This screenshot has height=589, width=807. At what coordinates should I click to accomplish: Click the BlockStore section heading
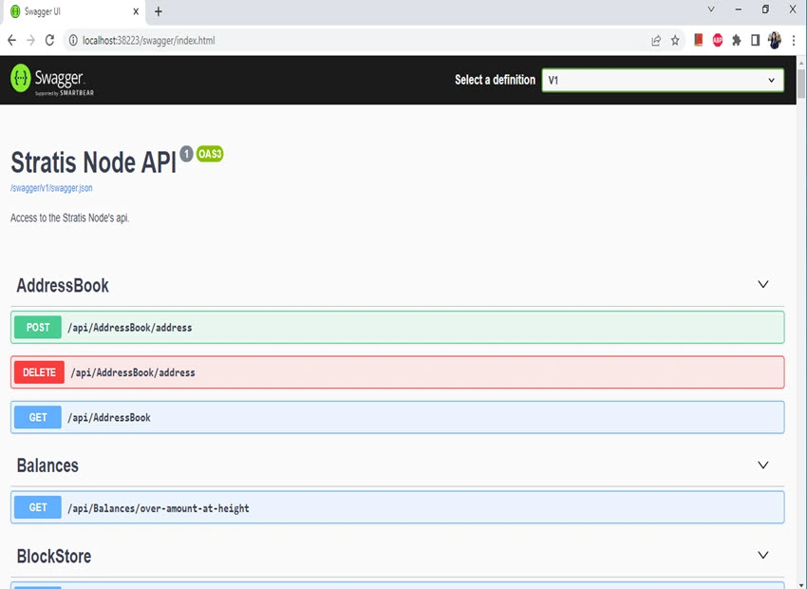point(54,556)
